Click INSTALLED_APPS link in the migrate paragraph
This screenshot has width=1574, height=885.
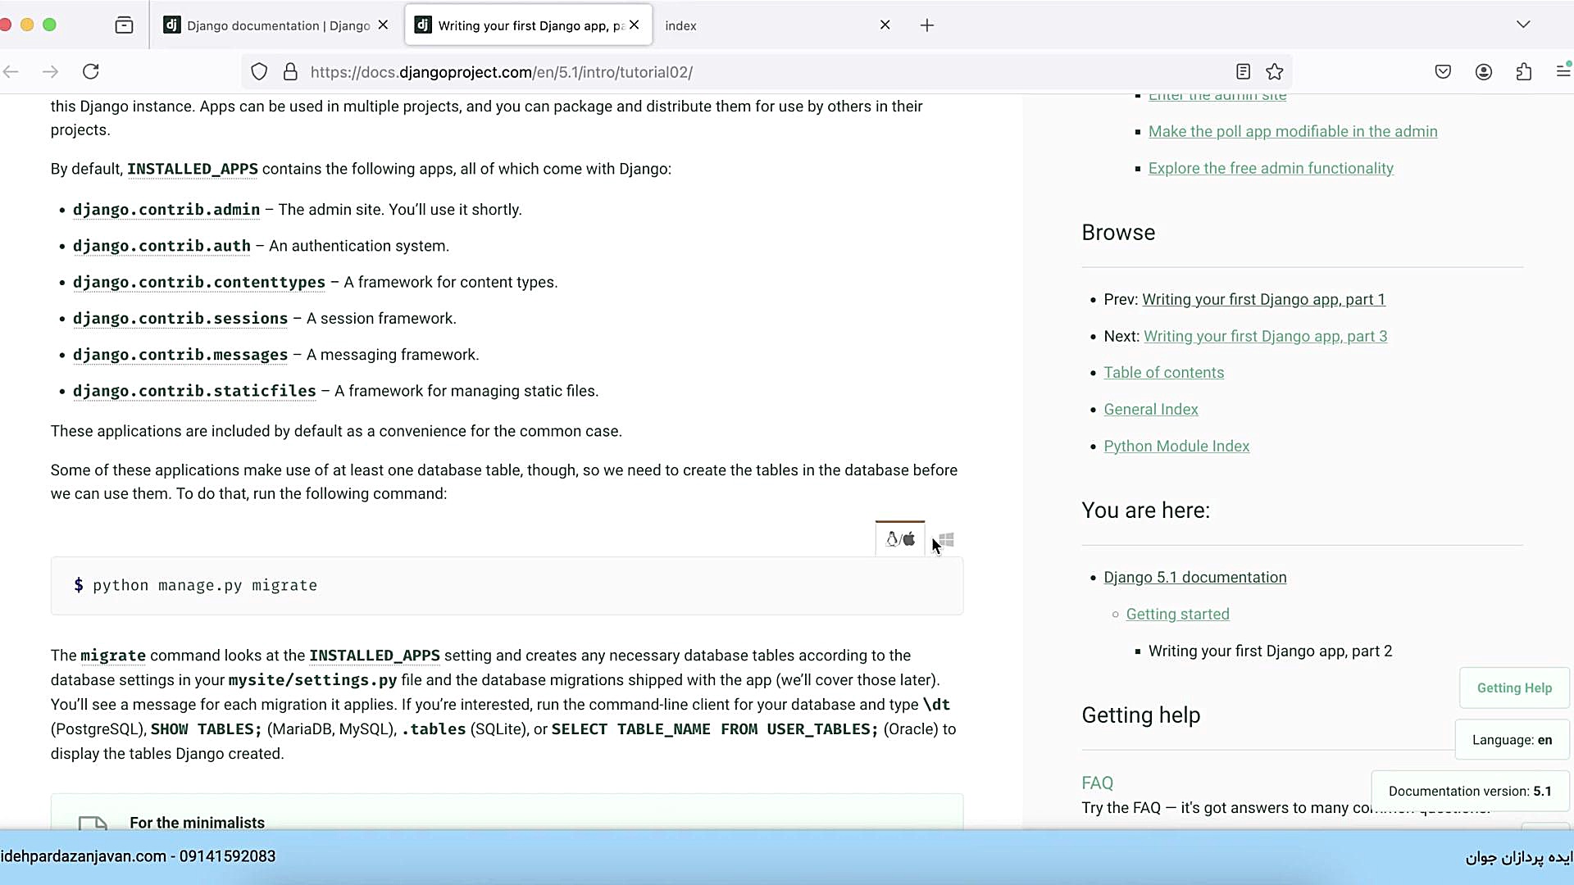tap(375, 656)
